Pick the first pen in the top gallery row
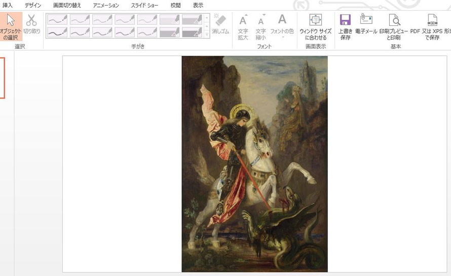 point(57,20)
